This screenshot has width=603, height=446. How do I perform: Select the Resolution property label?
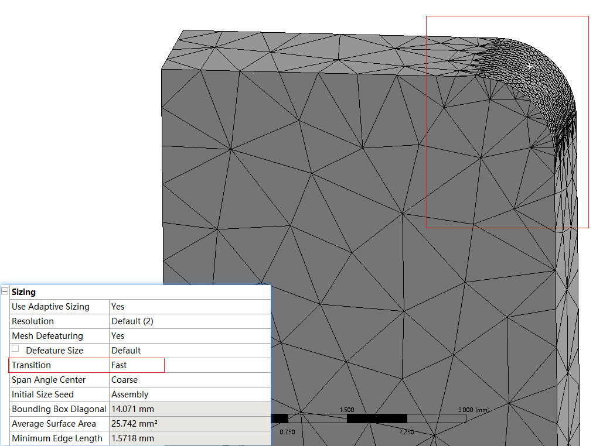tap(33, 321)
